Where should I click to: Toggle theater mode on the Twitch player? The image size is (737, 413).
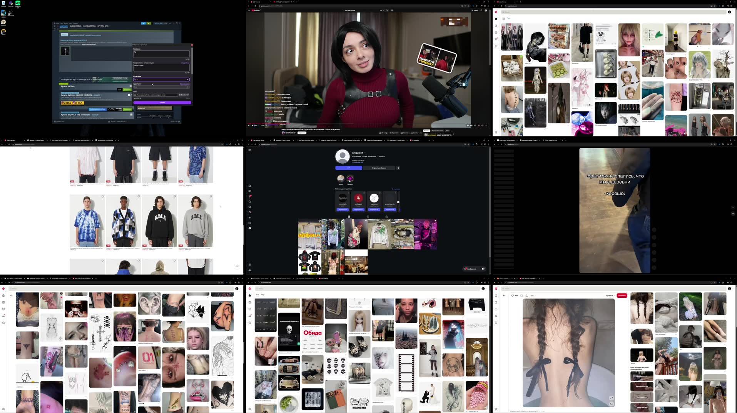point(482,126)
